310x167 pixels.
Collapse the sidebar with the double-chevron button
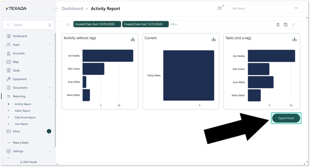(56, 8)
